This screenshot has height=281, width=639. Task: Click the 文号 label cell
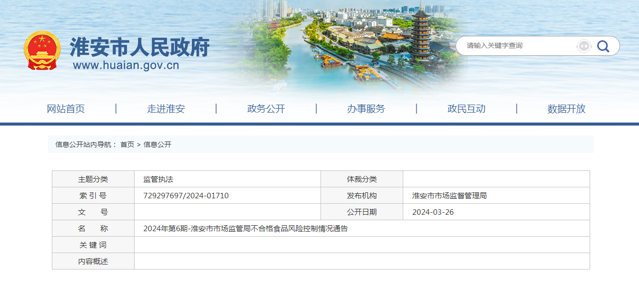click(x=93, y=212)
